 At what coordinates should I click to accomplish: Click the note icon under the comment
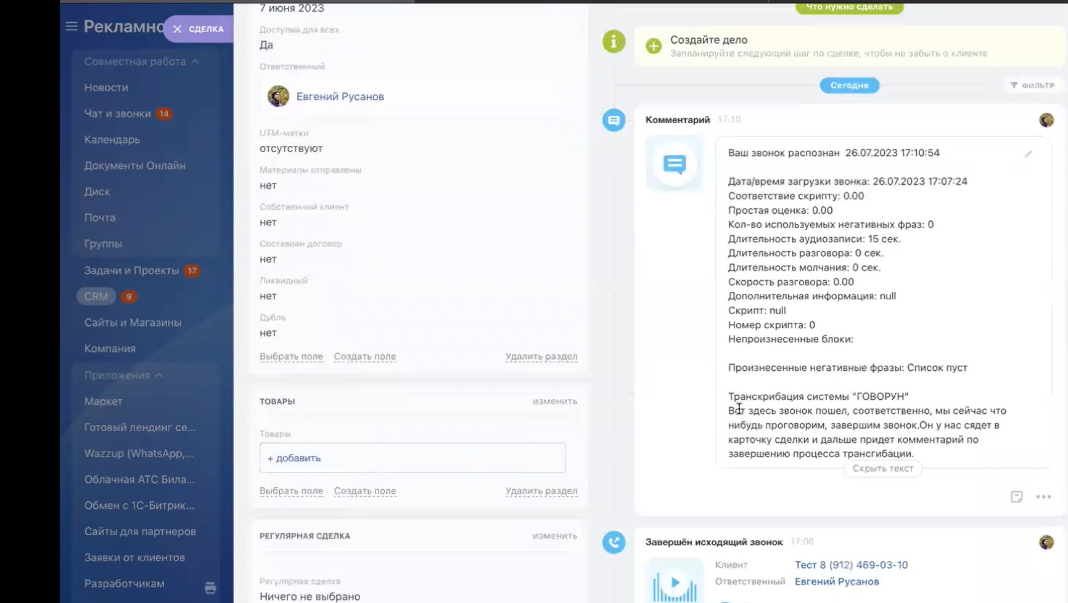point(1017,497)
